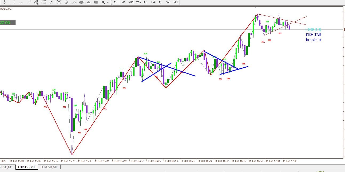Click time axis label '11 Oct 16:53'
This screenshot has width=345, height=172.
[x=256, y=161]
